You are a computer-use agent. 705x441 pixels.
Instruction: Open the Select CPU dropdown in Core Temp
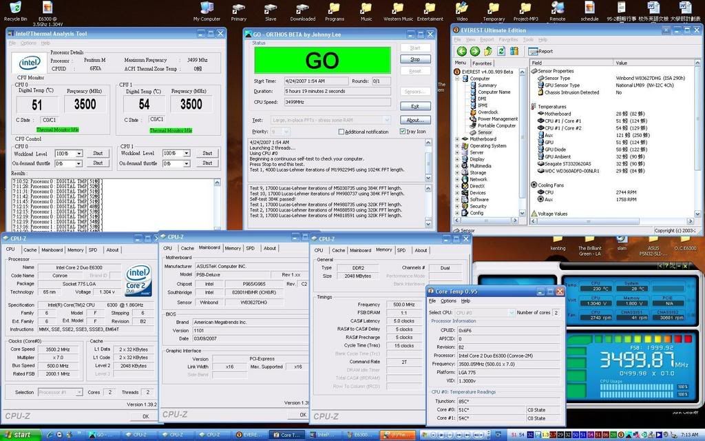tap(511, 313)
